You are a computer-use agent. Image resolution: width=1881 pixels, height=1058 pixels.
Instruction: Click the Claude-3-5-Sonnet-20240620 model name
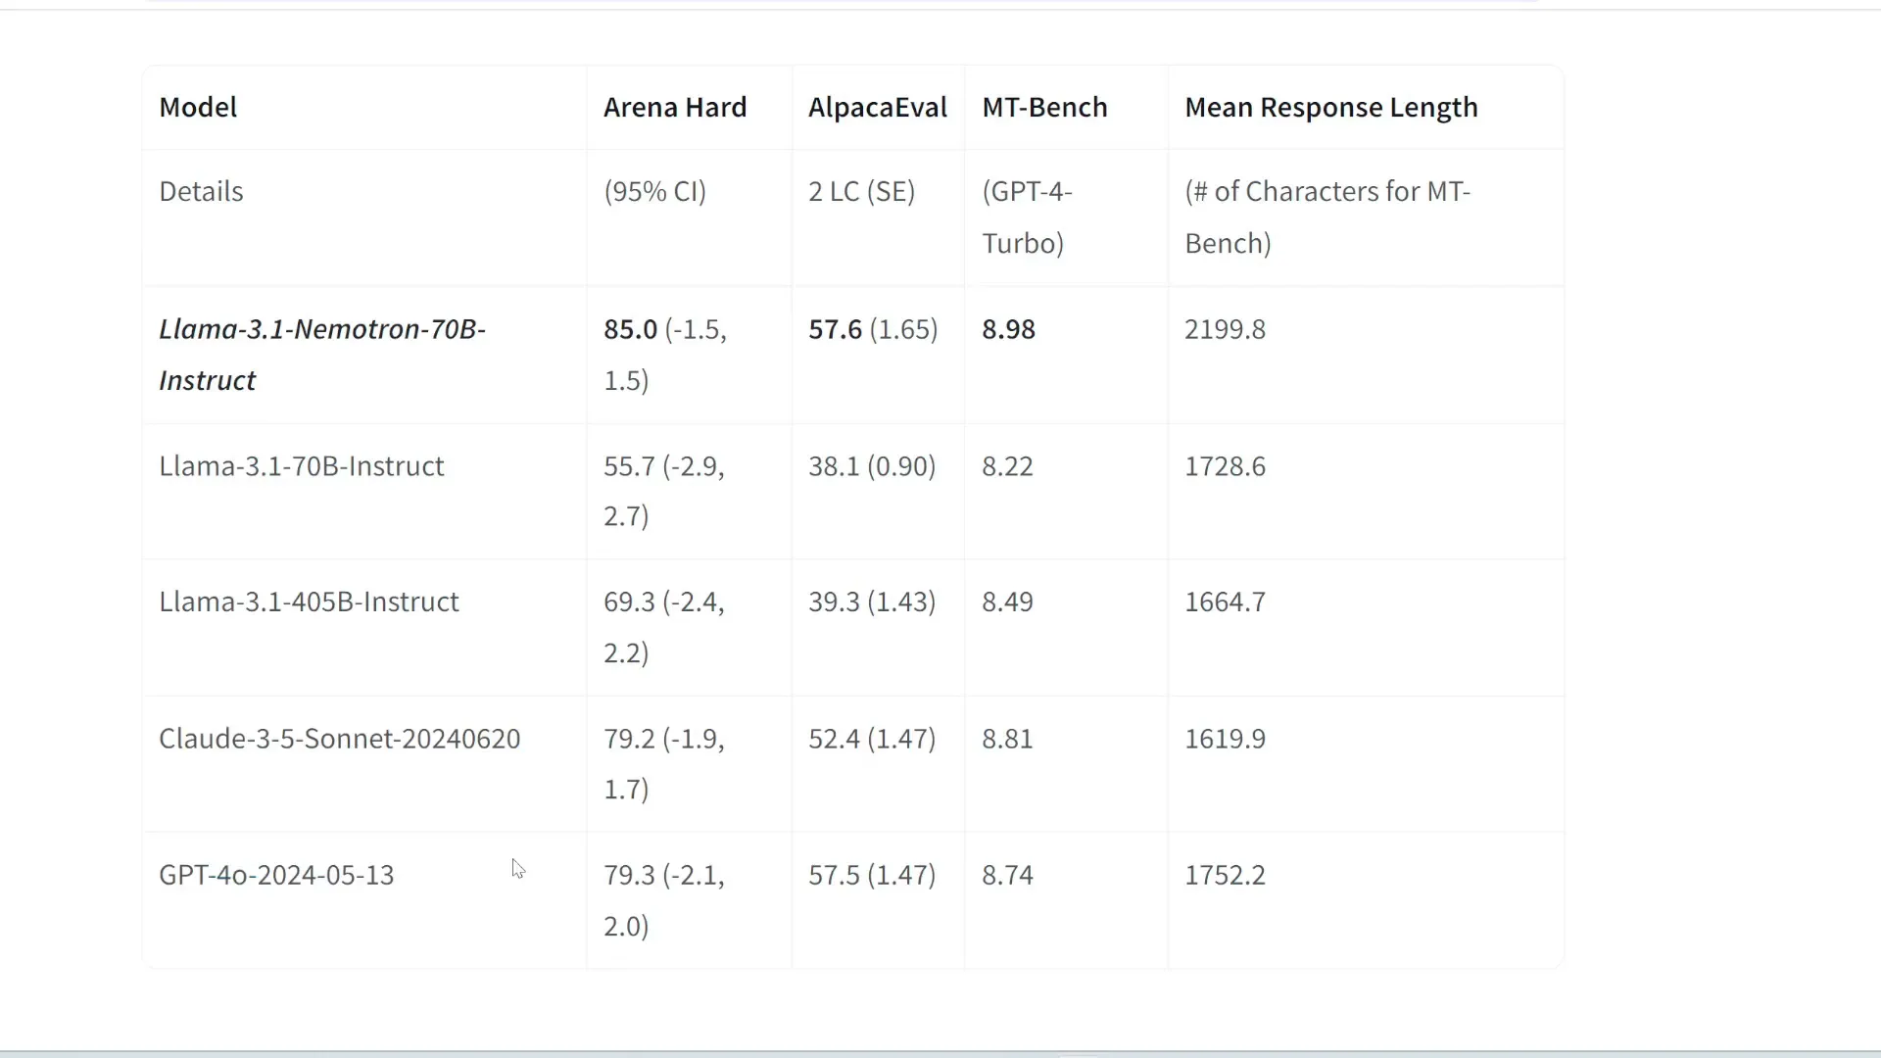[339, 739]
